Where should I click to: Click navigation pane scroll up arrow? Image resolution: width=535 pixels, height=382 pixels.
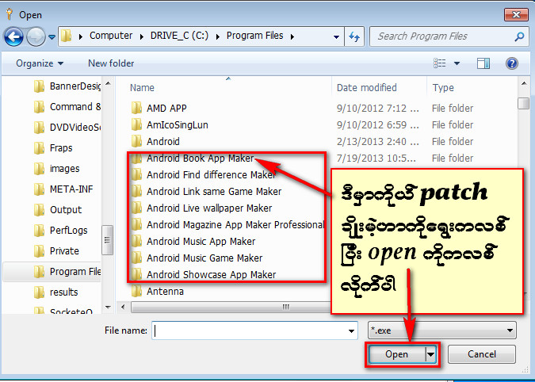click(108, 83)
